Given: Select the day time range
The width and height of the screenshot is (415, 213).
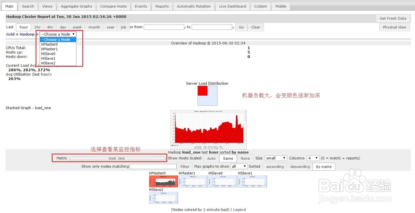Looking at the screenshot, I should (x=63, y=27).
